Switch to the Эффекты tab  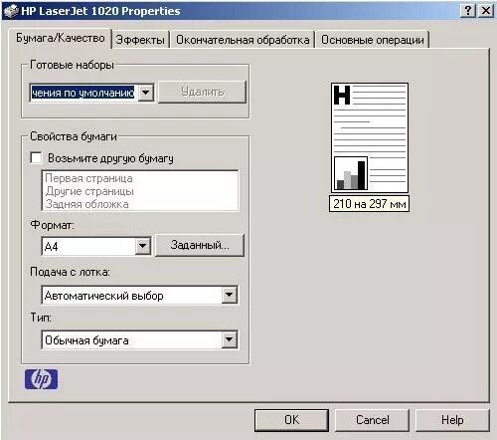point(140,40)
